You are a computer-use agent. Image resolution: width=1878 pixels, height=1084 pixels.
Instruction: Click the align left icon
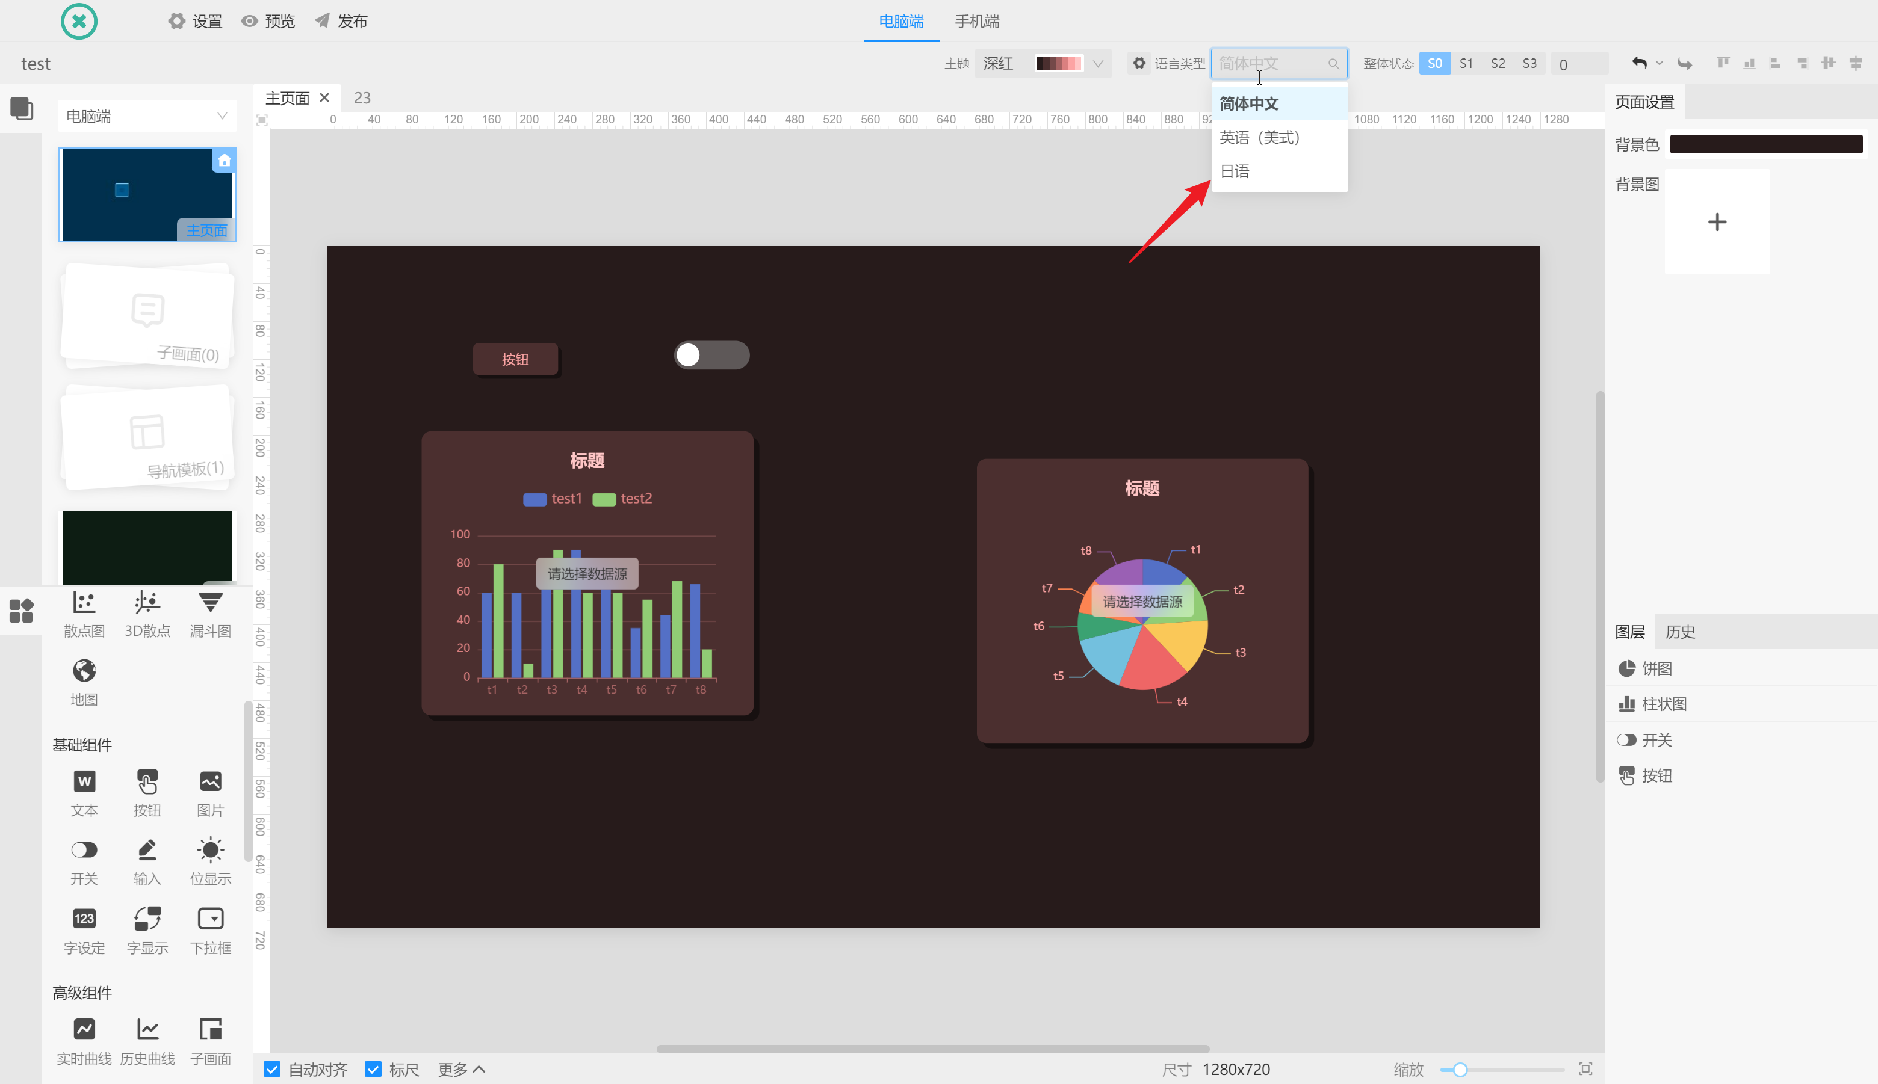pyautogui.click(x=1775, y=63)
